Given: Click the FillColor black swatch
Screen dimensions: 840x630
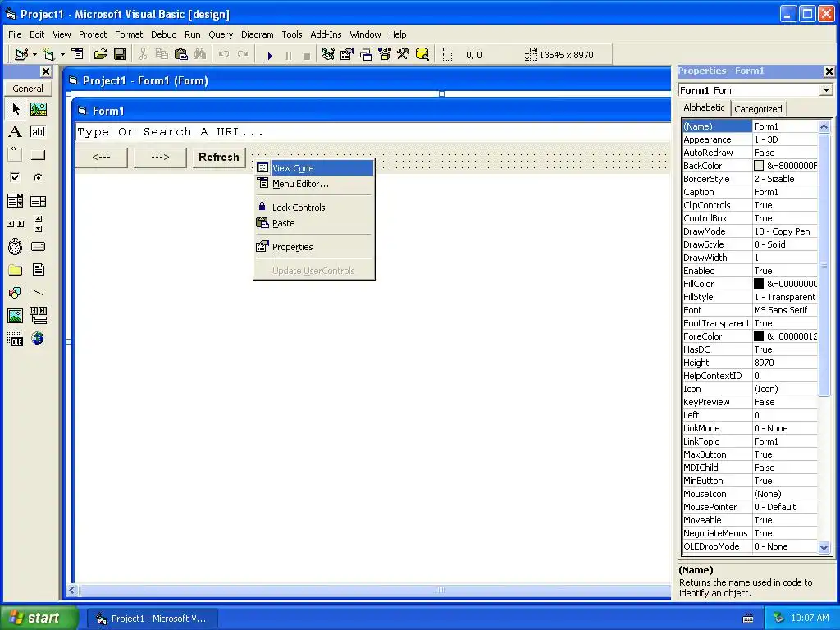Looking at the screenshot, I should click(759, 283).
